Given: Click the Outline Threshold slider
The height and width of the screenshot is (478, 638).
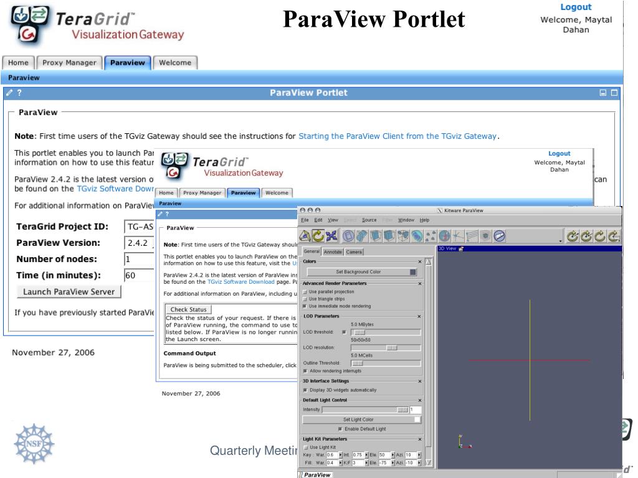Looking at the screenshot, I should 386,363.
